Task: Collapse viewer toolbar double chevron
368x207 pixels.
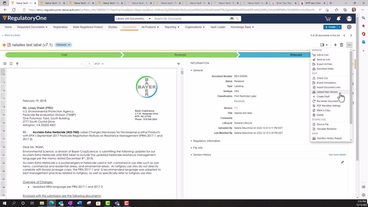Action: 179,64
